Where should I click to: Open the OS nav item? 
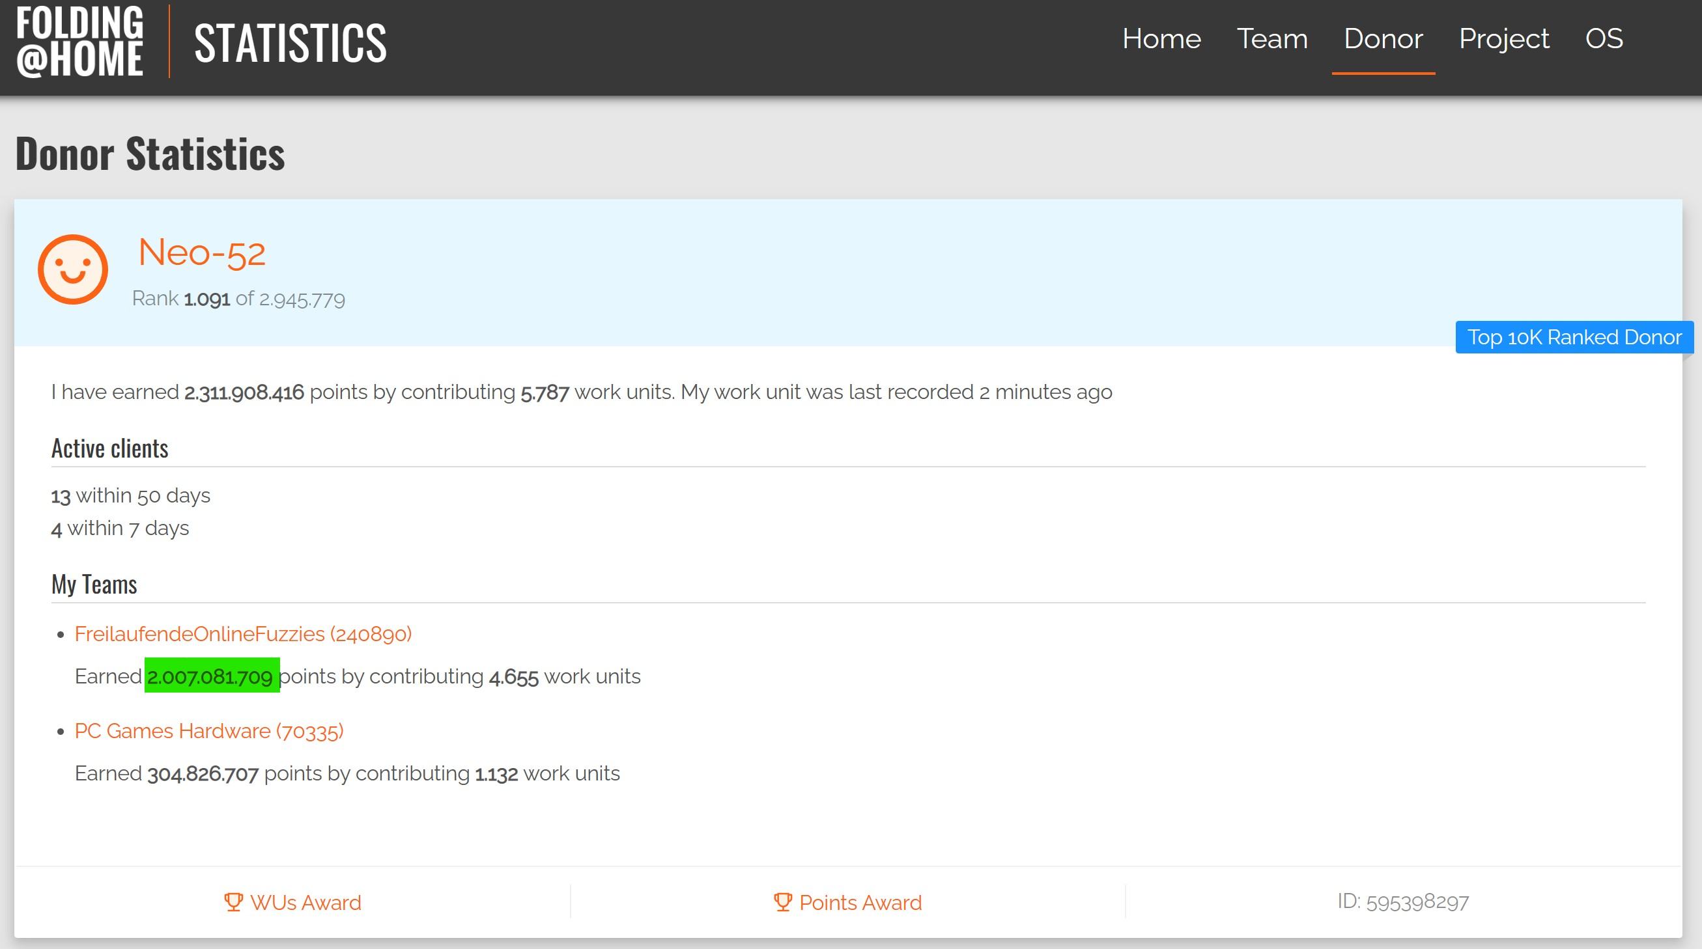pyautogui.click(x=1604, y=39)
